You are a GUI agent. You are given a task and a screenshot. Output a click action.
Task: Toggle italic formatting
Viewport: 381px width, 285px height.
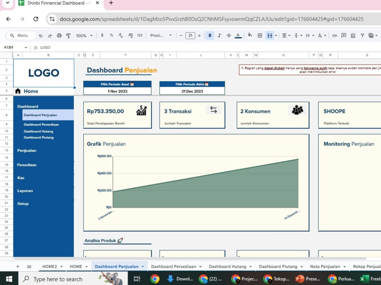219,35
